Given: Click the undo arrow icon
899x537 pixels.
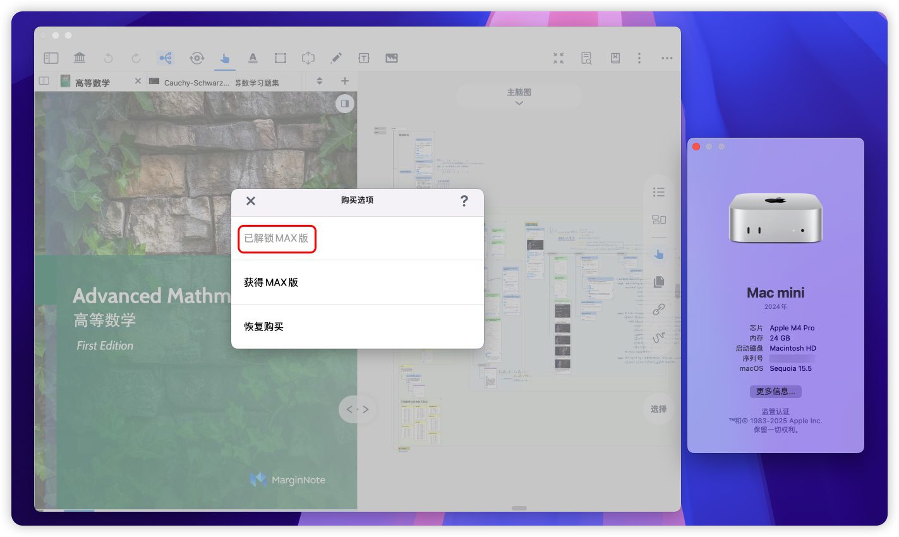Looking at the screenshot, I should [x=108, y=58].
